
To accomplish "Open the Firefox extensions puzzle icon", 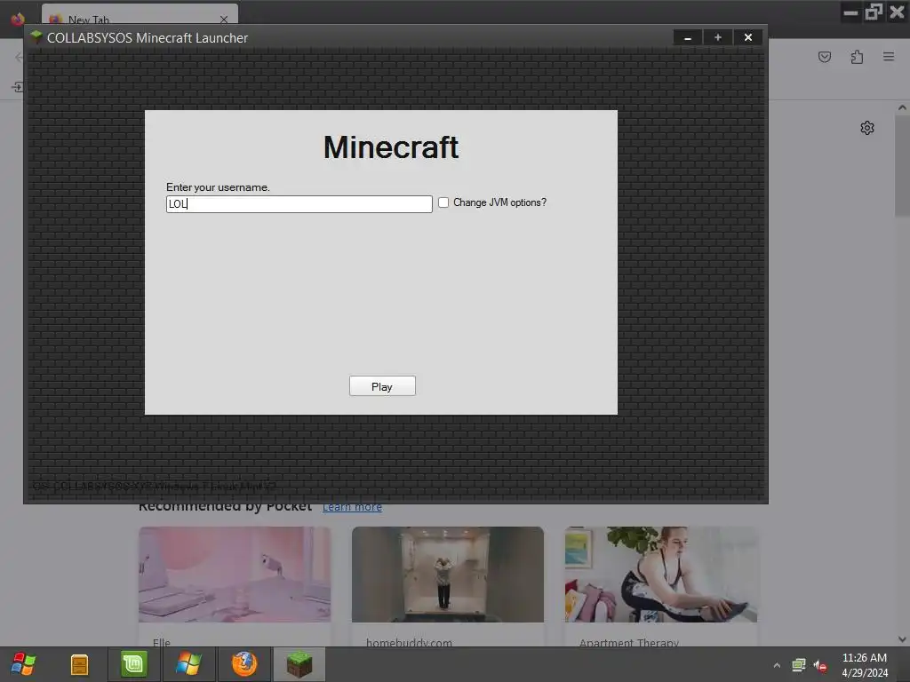I will click(857, 57).
